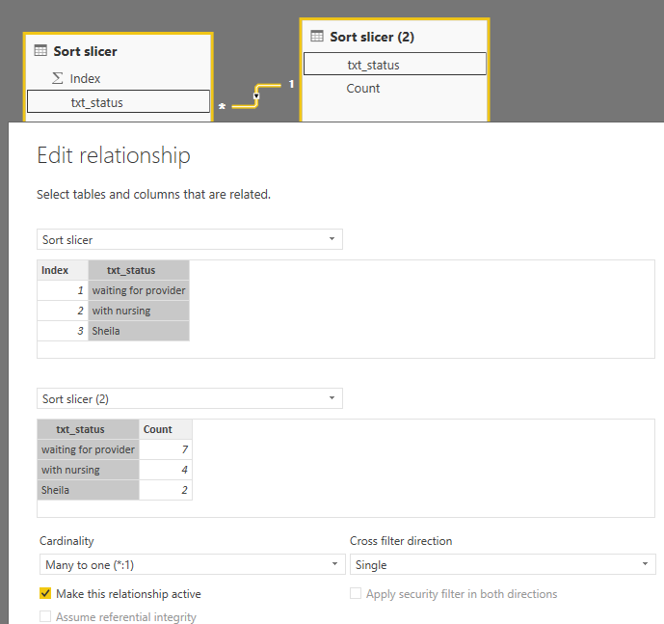
Task: Click the '1' one-side marker on relationship
Action: point(291,84)
